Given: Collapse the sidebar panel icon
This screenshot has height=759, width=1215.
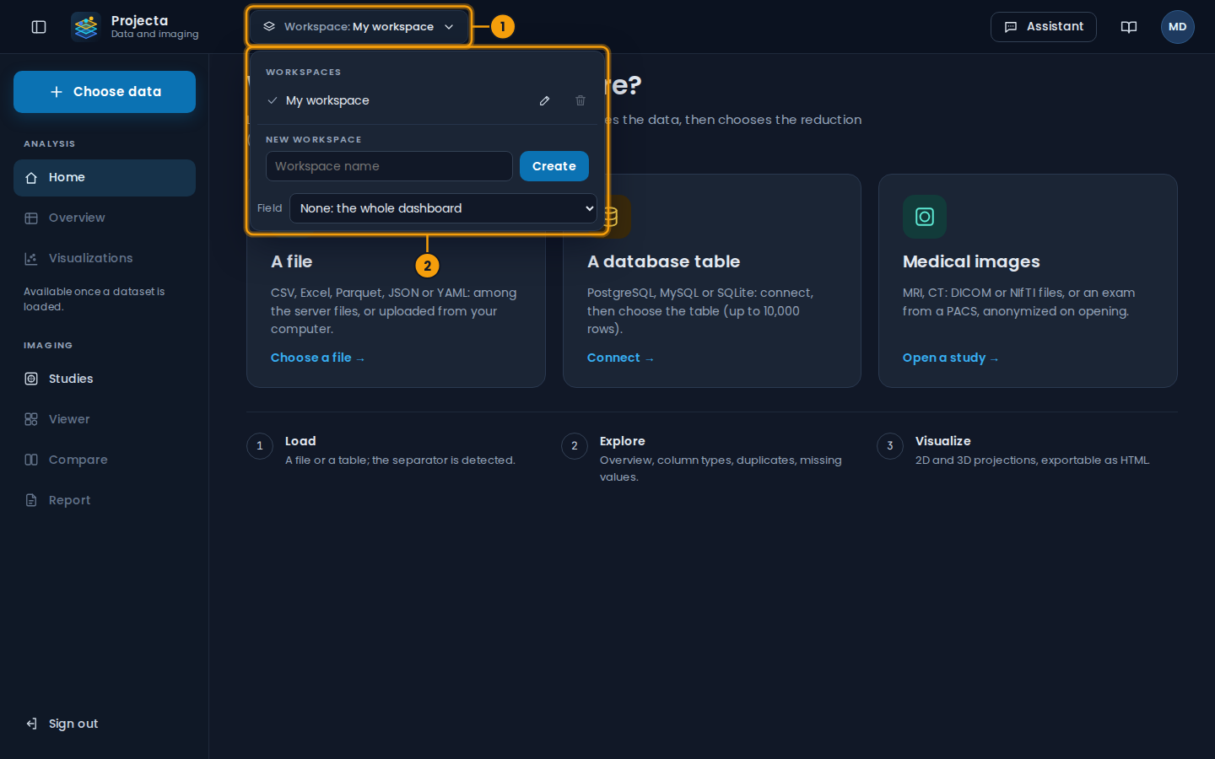Looking at the screenshot, I should [x=39, y=27].
